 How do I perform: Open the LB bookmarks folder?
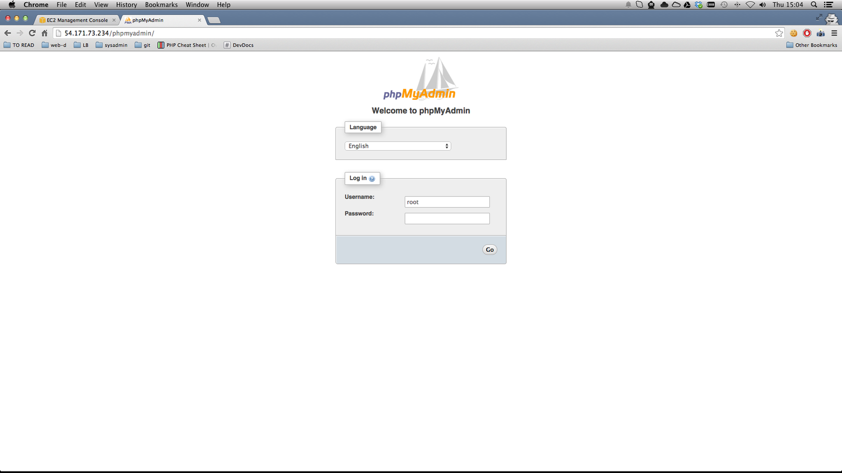(81, 45)
